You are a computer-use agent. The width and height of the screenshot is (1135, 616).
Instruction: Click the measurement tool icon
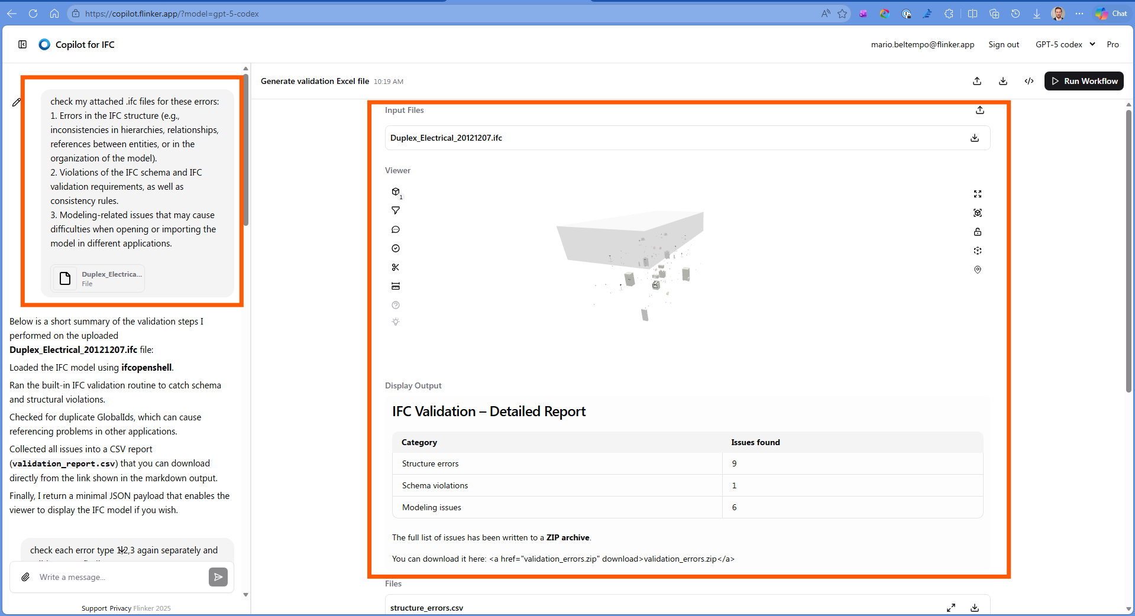click(396, 286)
